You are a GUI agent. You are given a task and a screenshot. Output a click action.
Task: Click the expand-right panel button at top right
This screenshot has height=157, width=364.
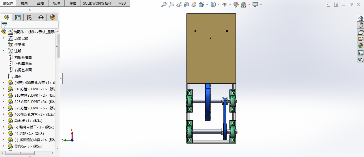coord(336,5)
